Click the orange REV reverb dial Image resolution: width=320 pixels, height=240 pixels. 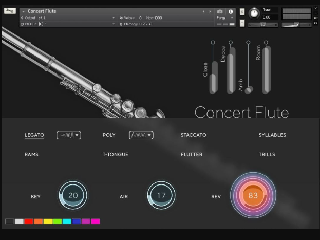253,196
